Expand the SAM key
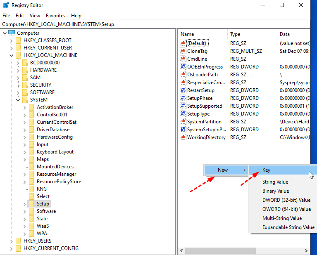This screenshot has width=317, height=255. (18, 78)
